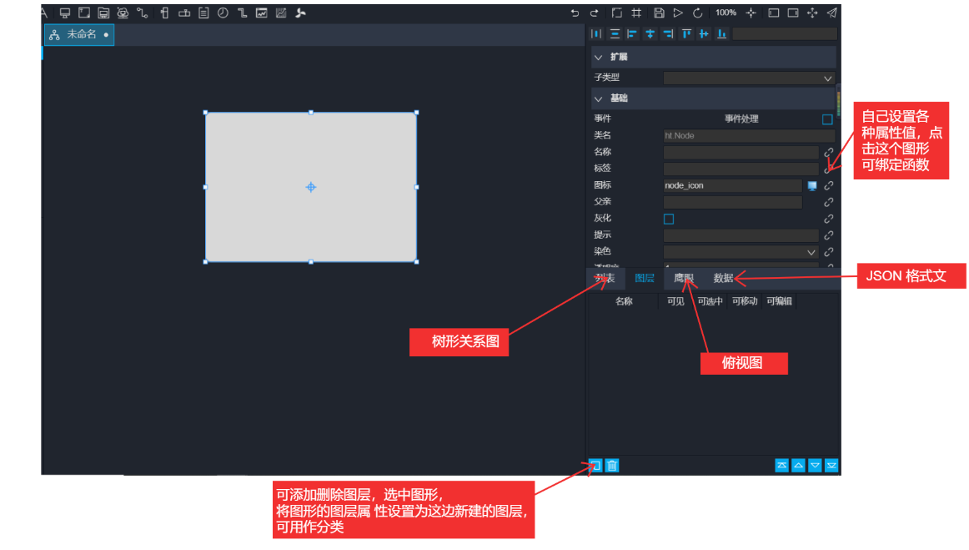Image resolution: width=969 pixels, height=550 pixels.
Task: Switch to the 数据 tab
Action: pyautogui.click(x=723, y=279)
